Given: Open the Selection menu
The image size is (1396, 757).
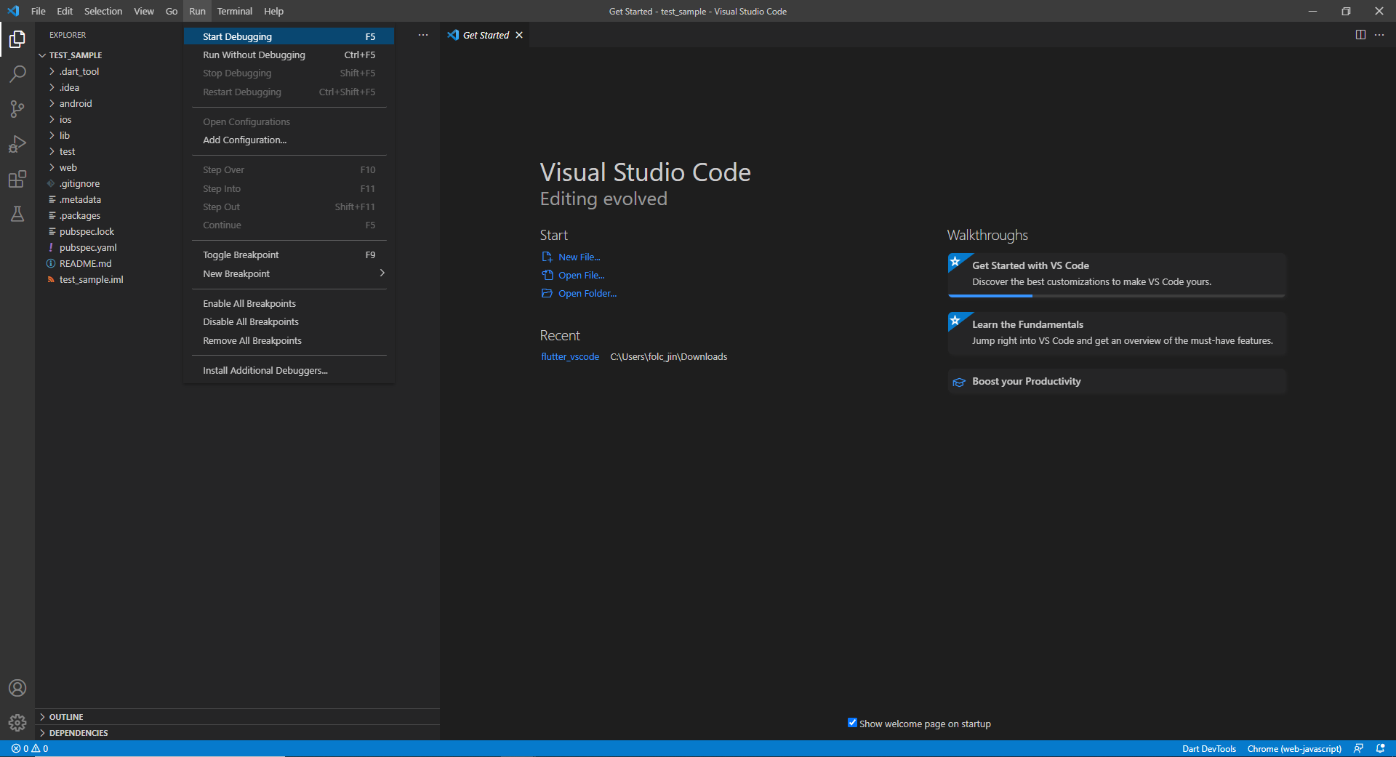Looking at the screenshot, I should [x=103, y=11].
